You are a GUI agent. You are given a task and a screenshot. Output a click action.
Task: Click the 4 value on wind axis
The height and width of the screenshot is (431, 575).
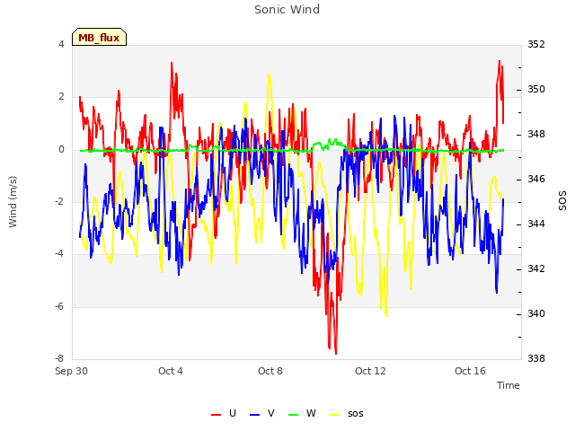61,44
